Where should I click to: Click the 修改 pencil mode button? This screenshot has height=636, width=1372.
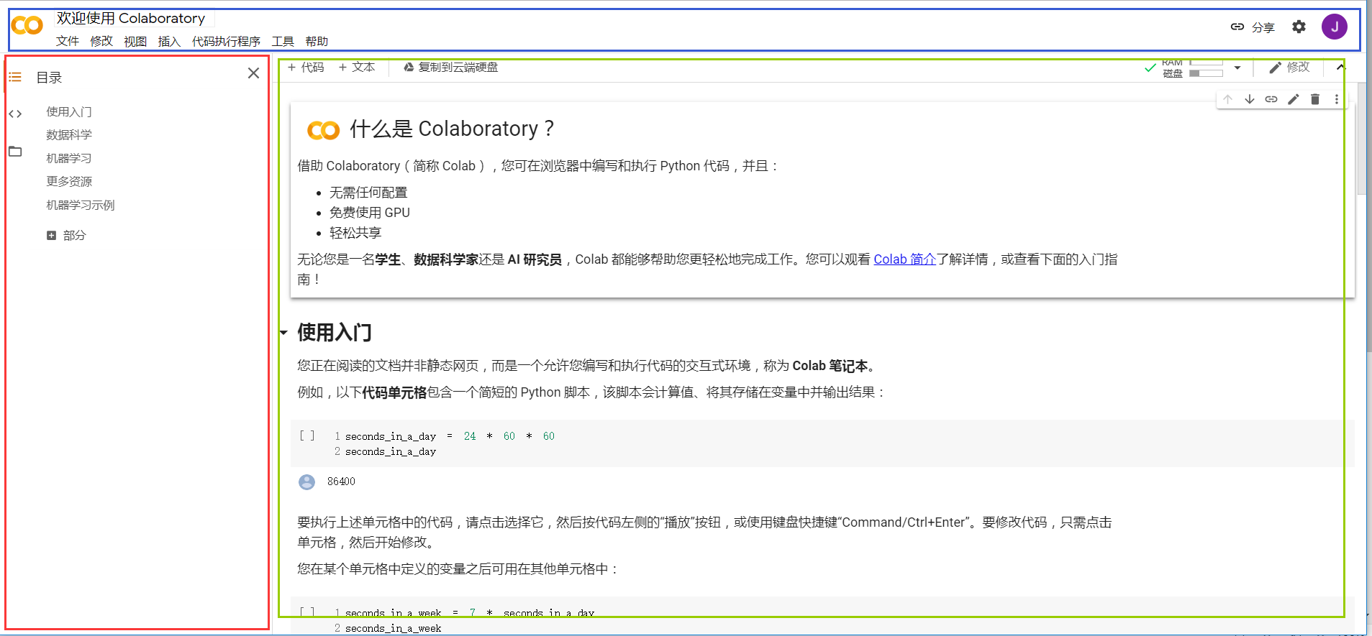(x=1289, y=67)
